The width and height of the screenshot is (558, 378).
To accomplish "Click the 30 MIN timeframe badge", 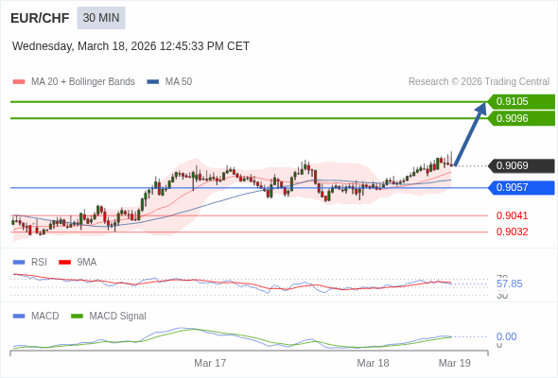I will click(x=101, y=18).
